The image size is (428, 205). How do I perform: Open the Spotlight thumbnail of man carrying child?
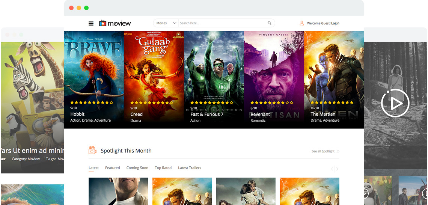246,191
